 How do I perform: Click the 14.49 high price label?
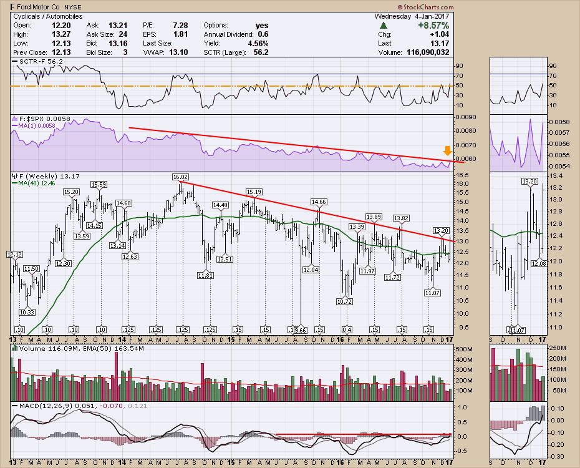[220, 205]
